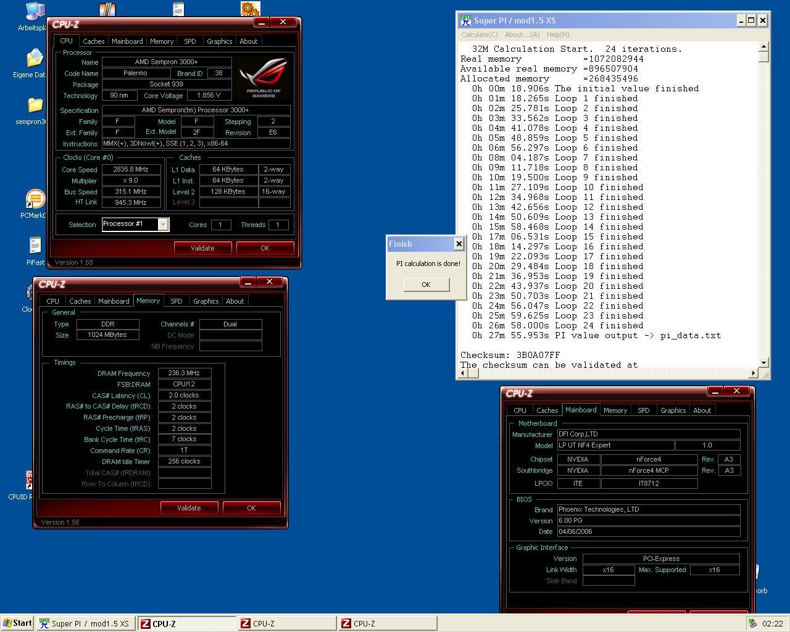
Task: Click the Core Voltage 1.856 V field
Action: coord(209,96)
